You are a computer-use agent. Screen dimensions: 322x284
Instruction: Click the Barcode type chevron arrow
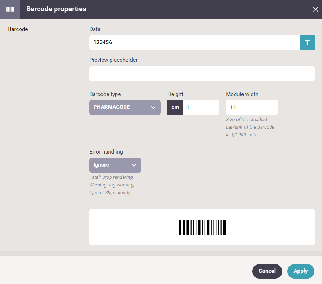click(x=153, y=107)
